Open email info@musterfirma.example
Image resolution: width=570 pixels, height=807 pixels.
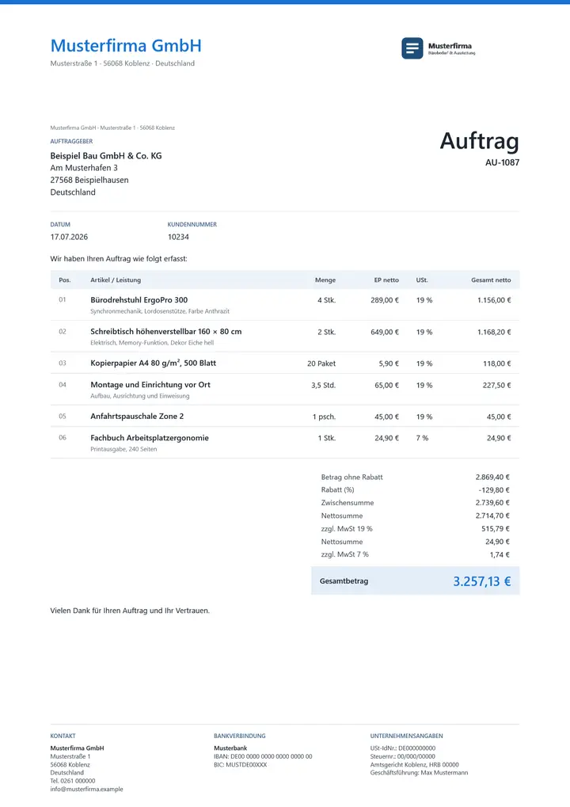coord(86,789)
